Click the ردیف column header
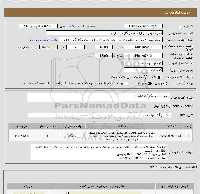 click(189, 126)
